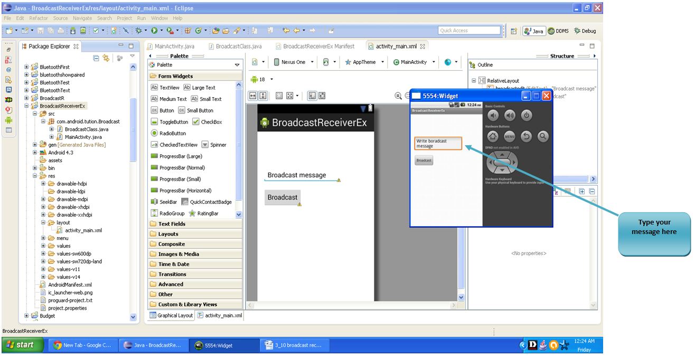Viewport: 695px width, 356px height.
Task: Switch to the activity_main.xml bottom tab
Action: 220,315
